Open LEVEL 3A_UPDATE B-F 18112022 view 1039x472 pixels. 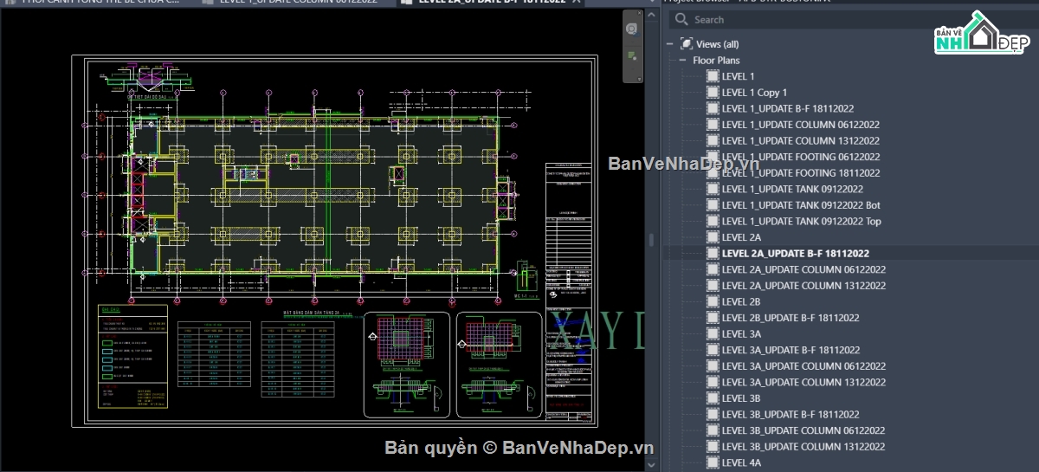pos(791,350)
